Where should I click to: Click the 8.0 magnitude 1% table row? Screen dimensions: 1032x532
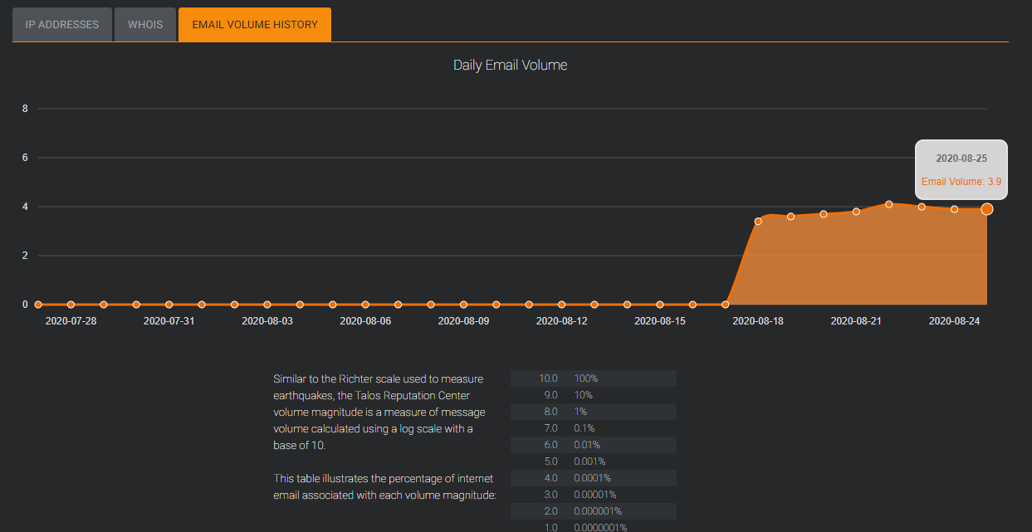tap(593, 412)
